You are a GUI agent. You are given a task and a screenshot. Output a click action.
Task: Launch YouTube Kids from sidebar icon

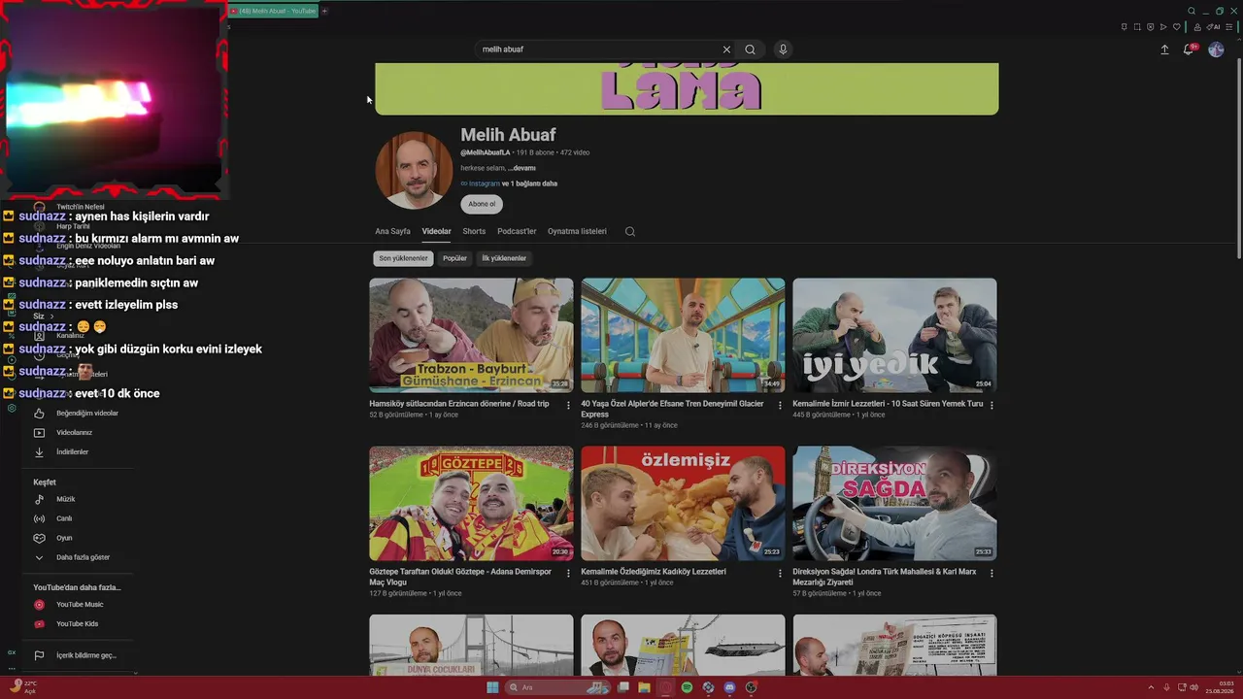click(39, 624)
